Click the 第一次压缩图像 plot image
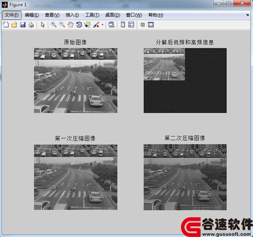253x237 pixels. [x=76, y=177]
